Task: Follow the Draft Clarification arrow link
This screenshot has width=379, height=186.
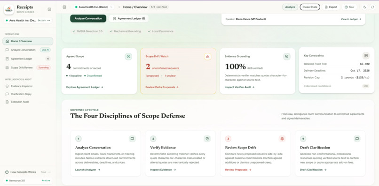Action: [x=313, y=170]
